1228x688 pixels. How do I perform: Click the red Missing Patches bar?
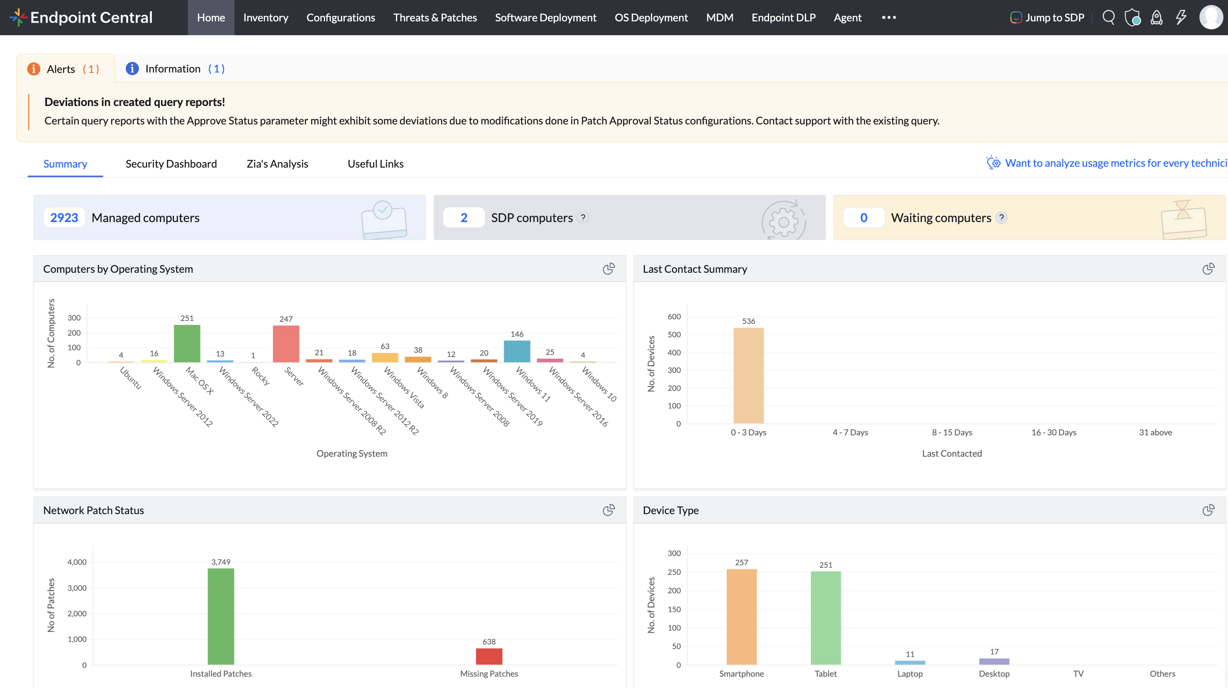489,656
